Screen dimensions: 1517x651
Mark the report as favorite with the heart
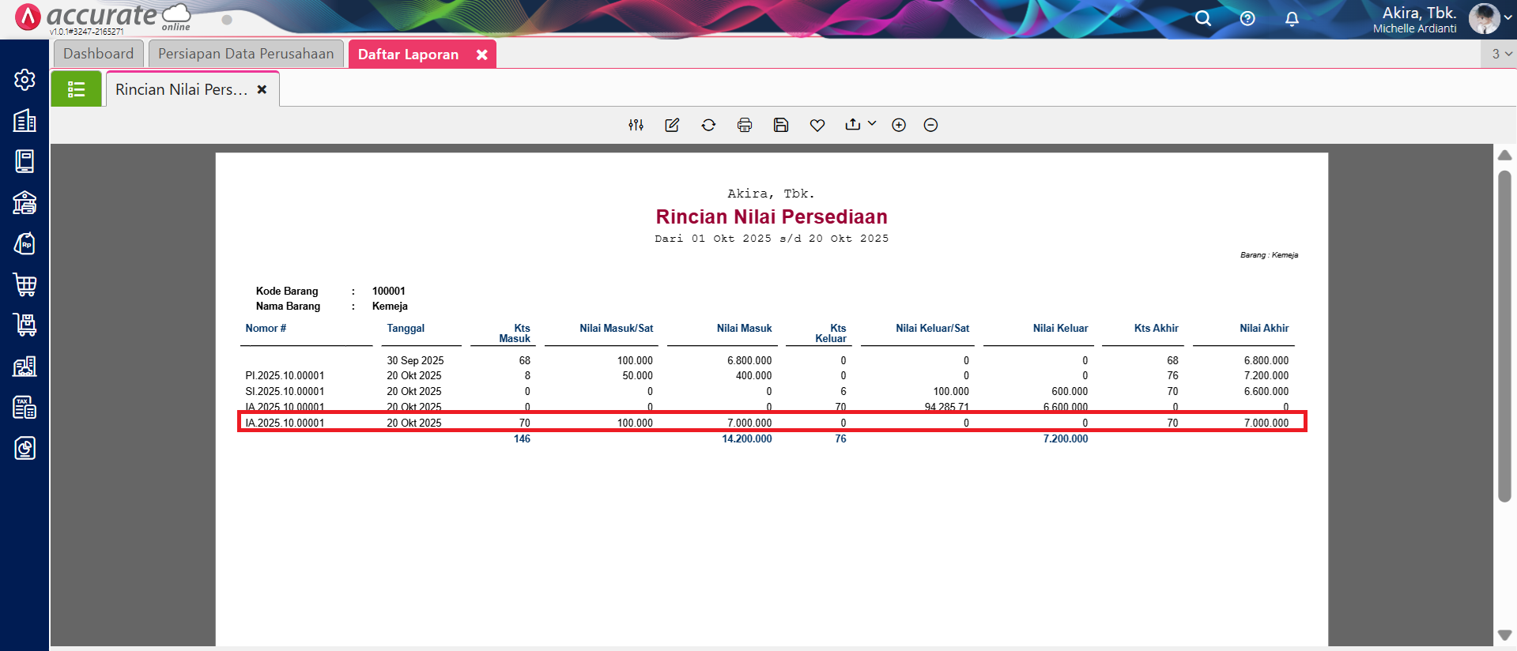click(x=817, y=125)
